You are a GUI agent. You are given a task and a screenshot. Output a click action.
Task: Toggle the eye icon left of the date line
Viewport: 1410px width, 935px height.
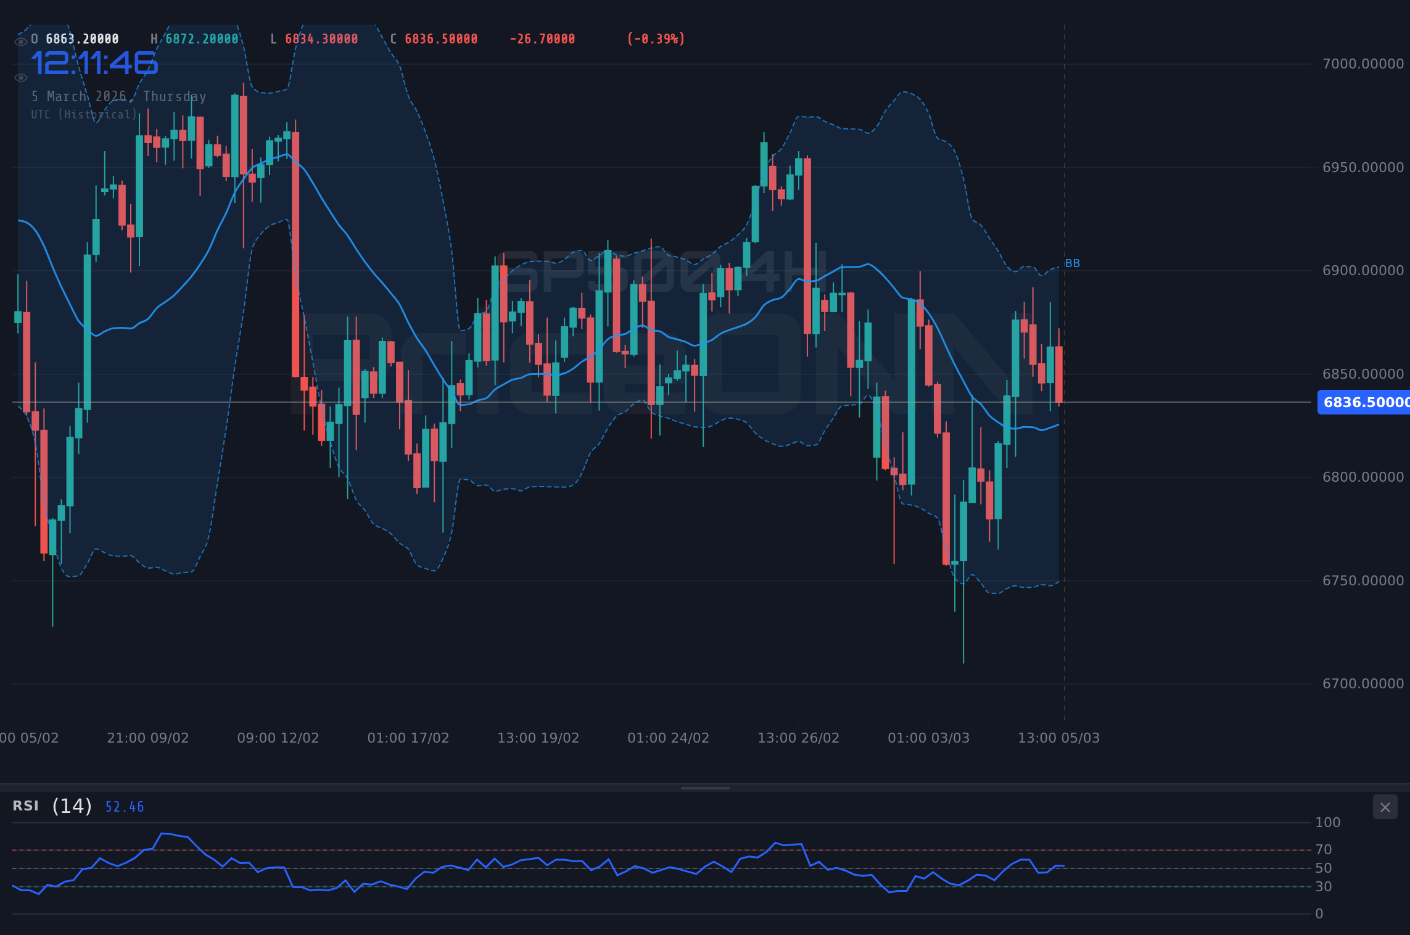pos(21,78)
